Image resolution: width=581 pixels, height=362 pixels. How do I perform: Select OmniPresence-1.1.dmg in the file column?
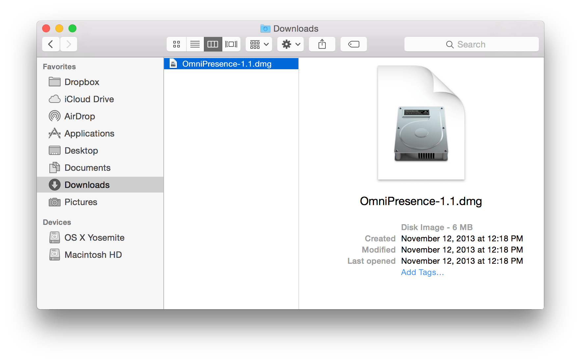click(x=231, y=64)
